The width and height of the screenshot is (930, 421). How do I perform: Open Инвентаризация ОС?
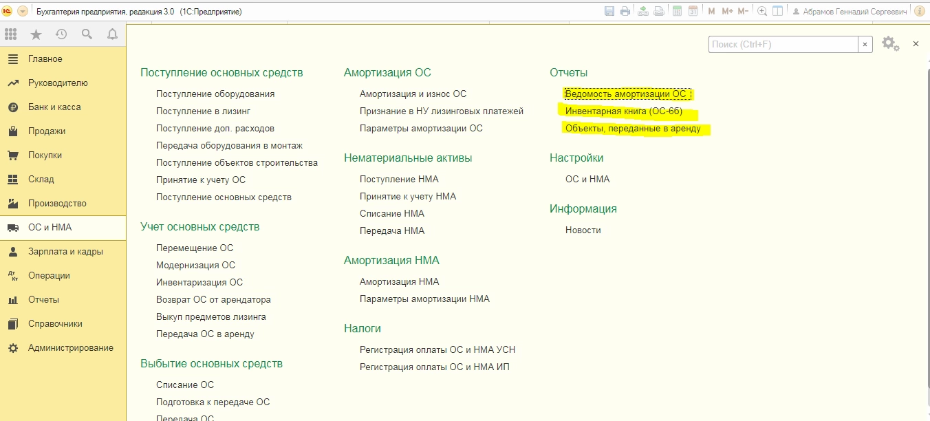(x=199, y=283)
